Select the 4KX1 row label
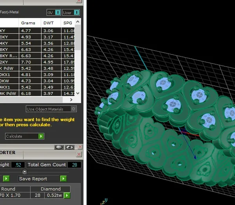This screenshot has height=205, width=235. (x=9, y=87)
